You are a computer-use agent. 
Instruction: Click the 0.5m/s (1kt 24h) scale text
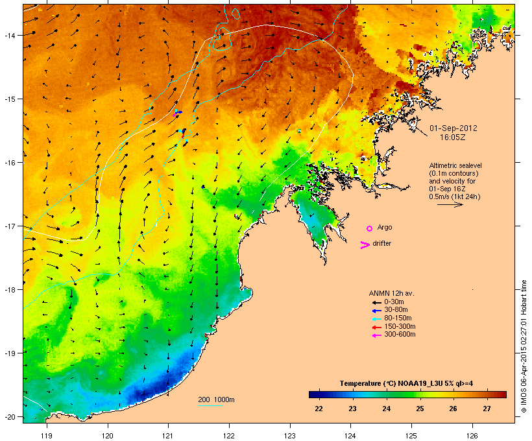pos(455,197)
